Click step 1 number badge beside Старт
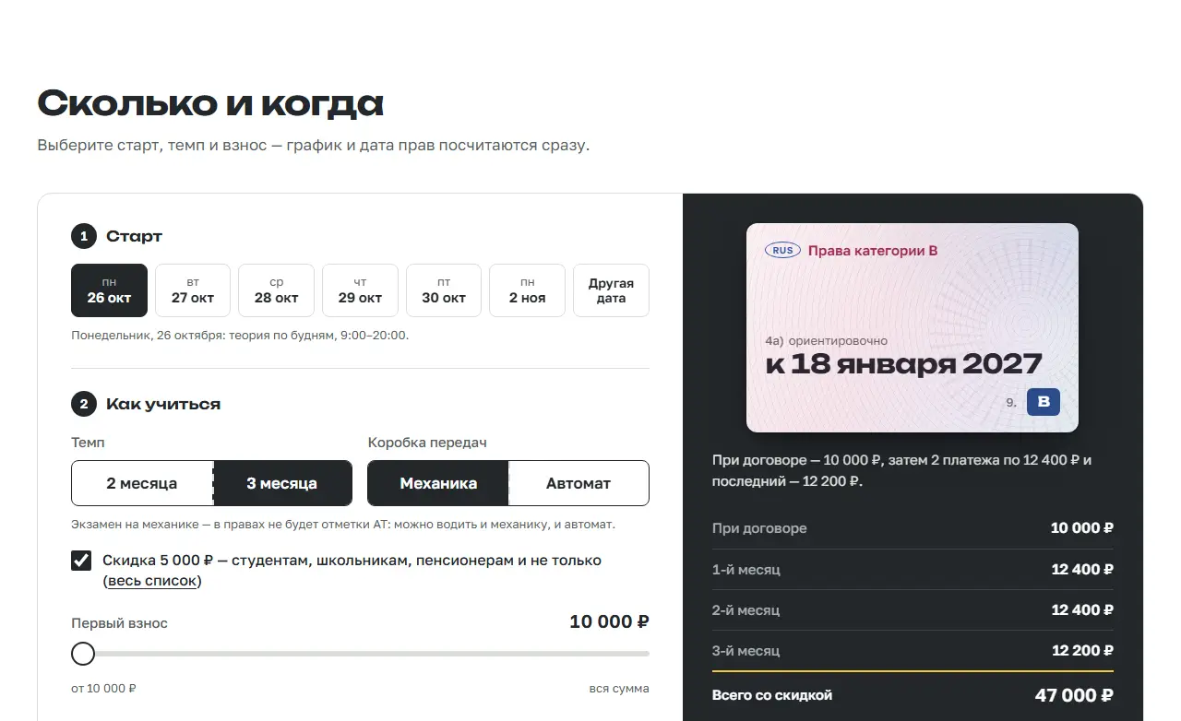Screen dimensions: 1181x721 click(x=83, y=237)
